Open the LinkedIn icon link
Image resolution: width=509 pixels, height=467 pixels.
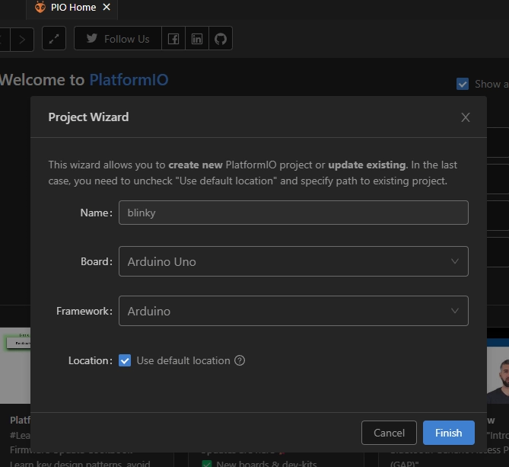point(197,39)
